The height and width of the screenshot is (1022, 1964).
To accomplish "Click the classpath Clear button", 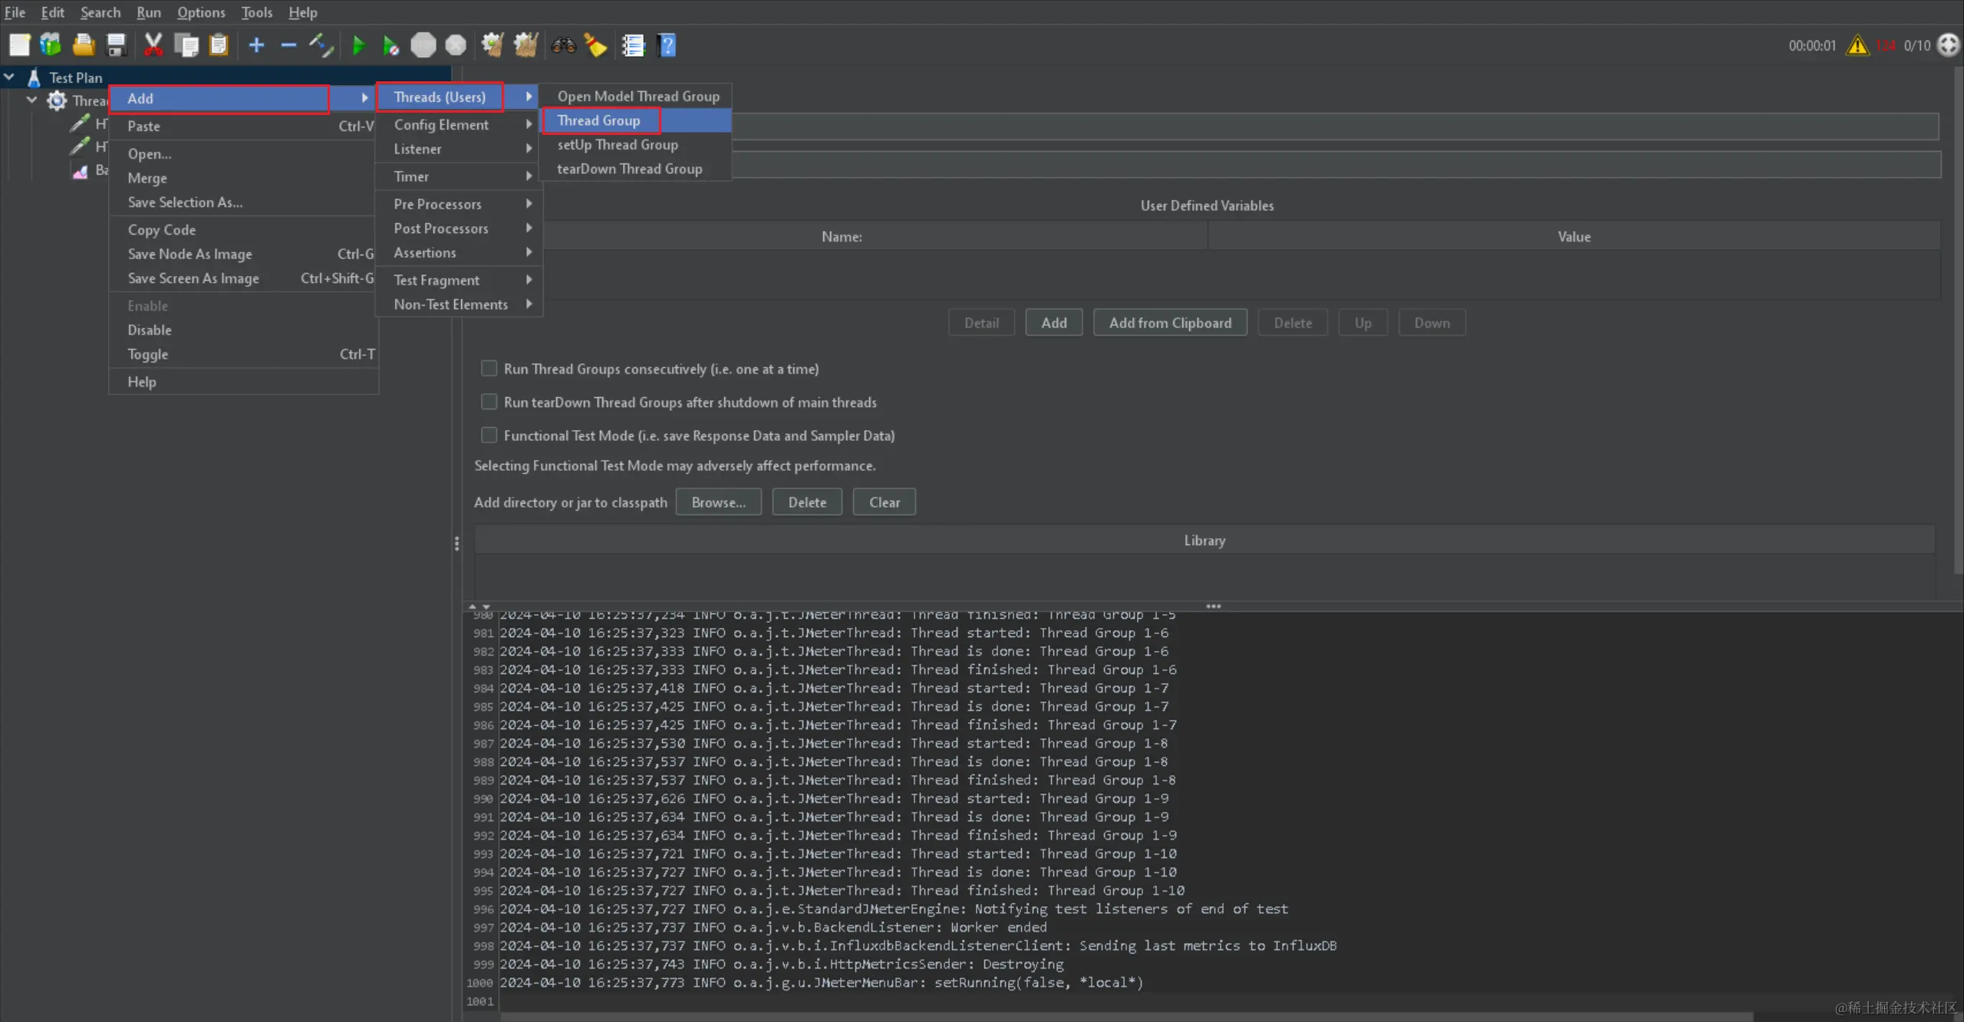I will pos(885,502).
